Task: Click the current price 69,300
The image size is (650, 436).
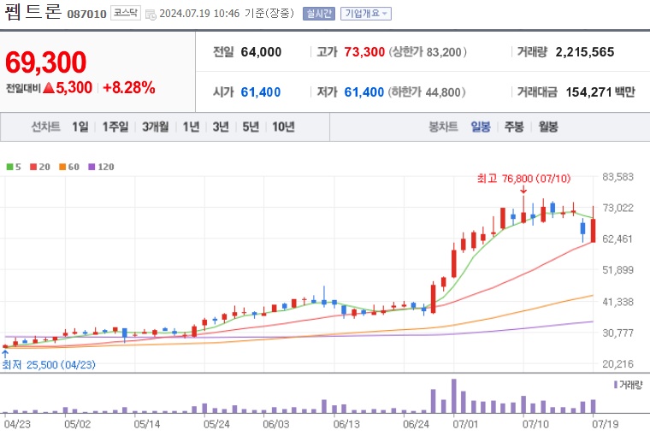Action: [x=45, y=62]
